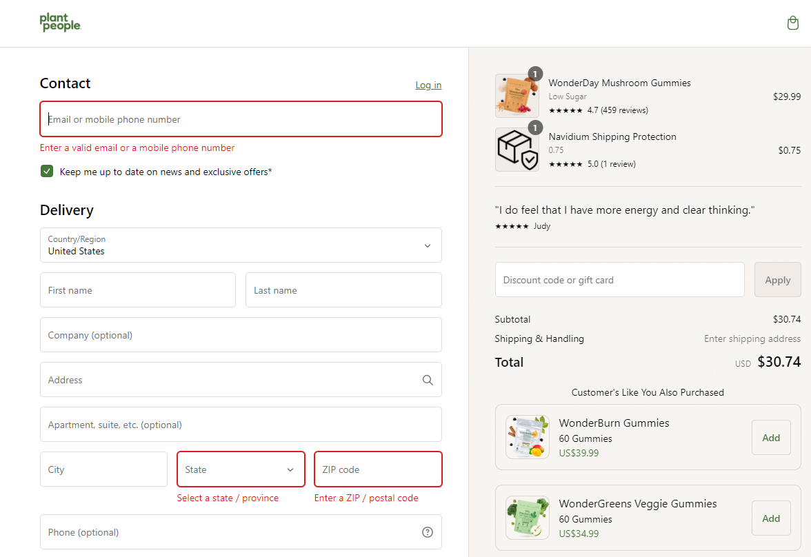
Task: Open the shopping bag cart icon
Action: click(792, 23)
